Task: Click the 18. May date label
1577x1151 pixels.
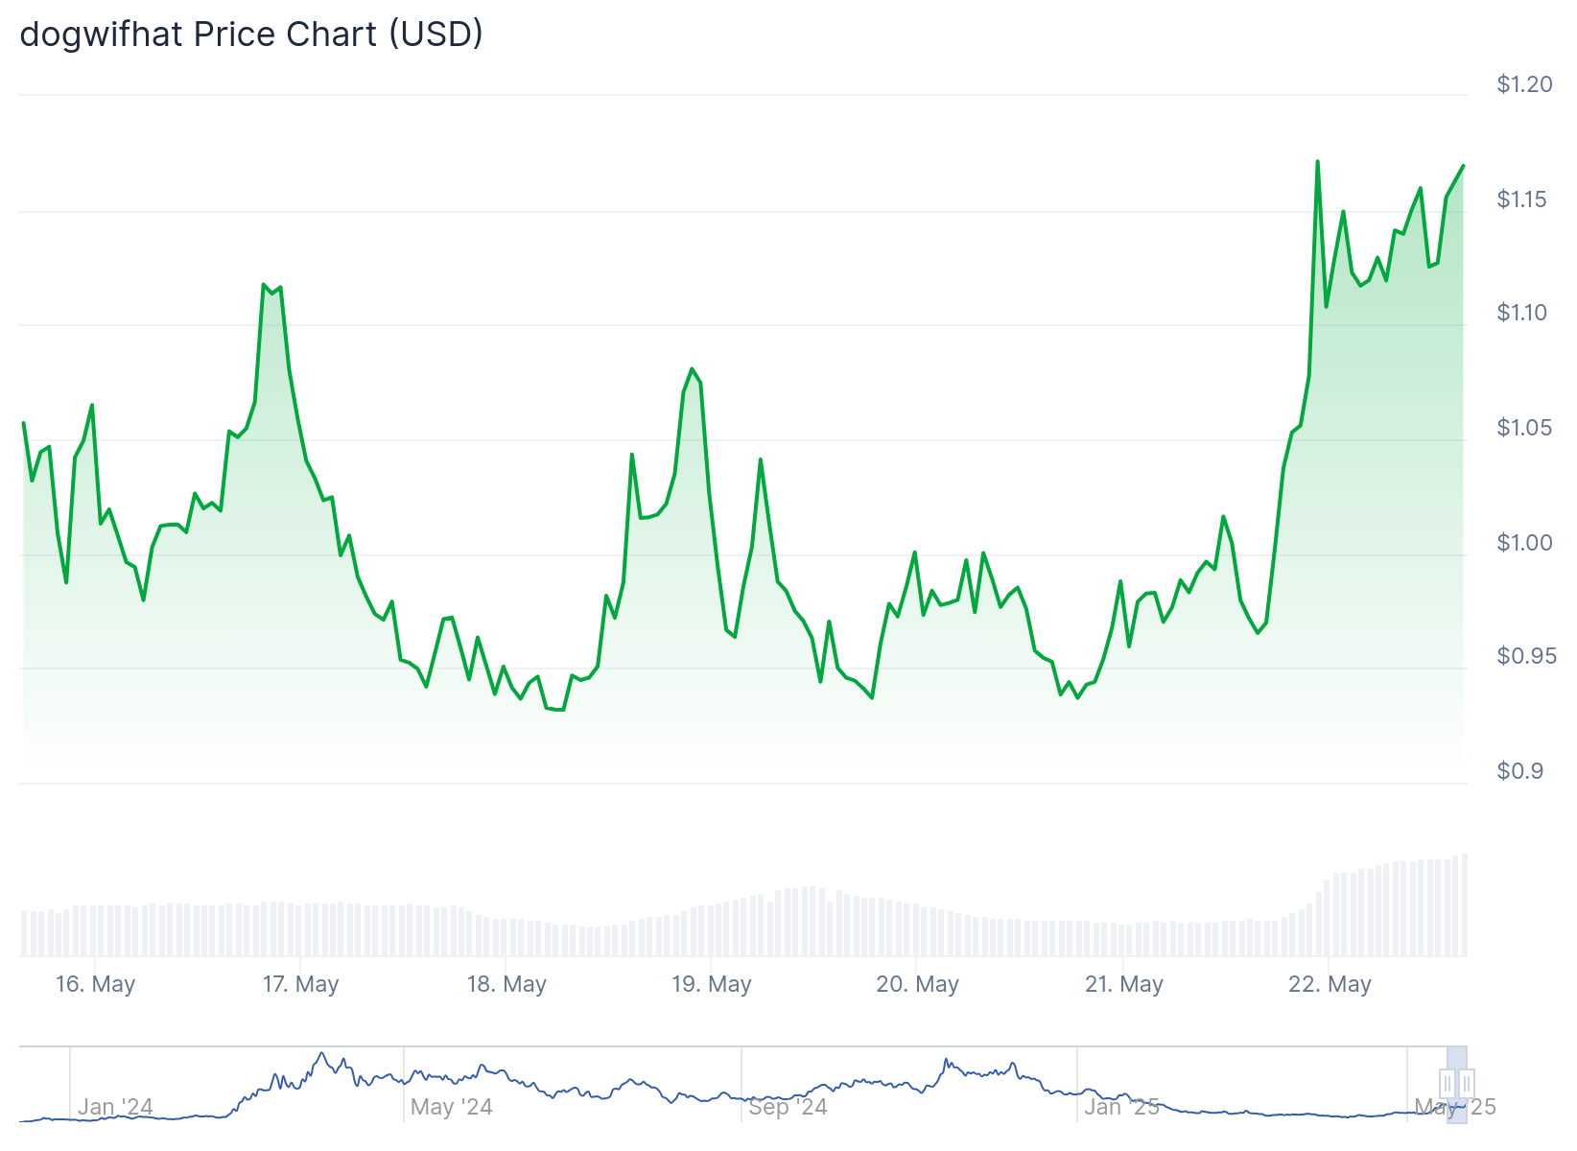Action: point(506,984)
